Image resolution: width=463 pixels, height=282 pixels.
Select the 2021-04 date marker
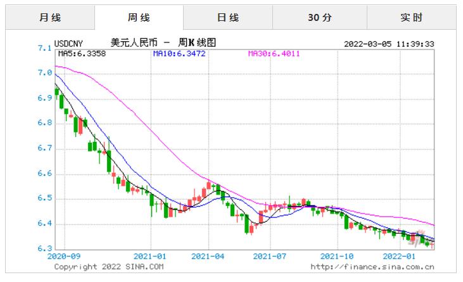(x=206, y=257)
